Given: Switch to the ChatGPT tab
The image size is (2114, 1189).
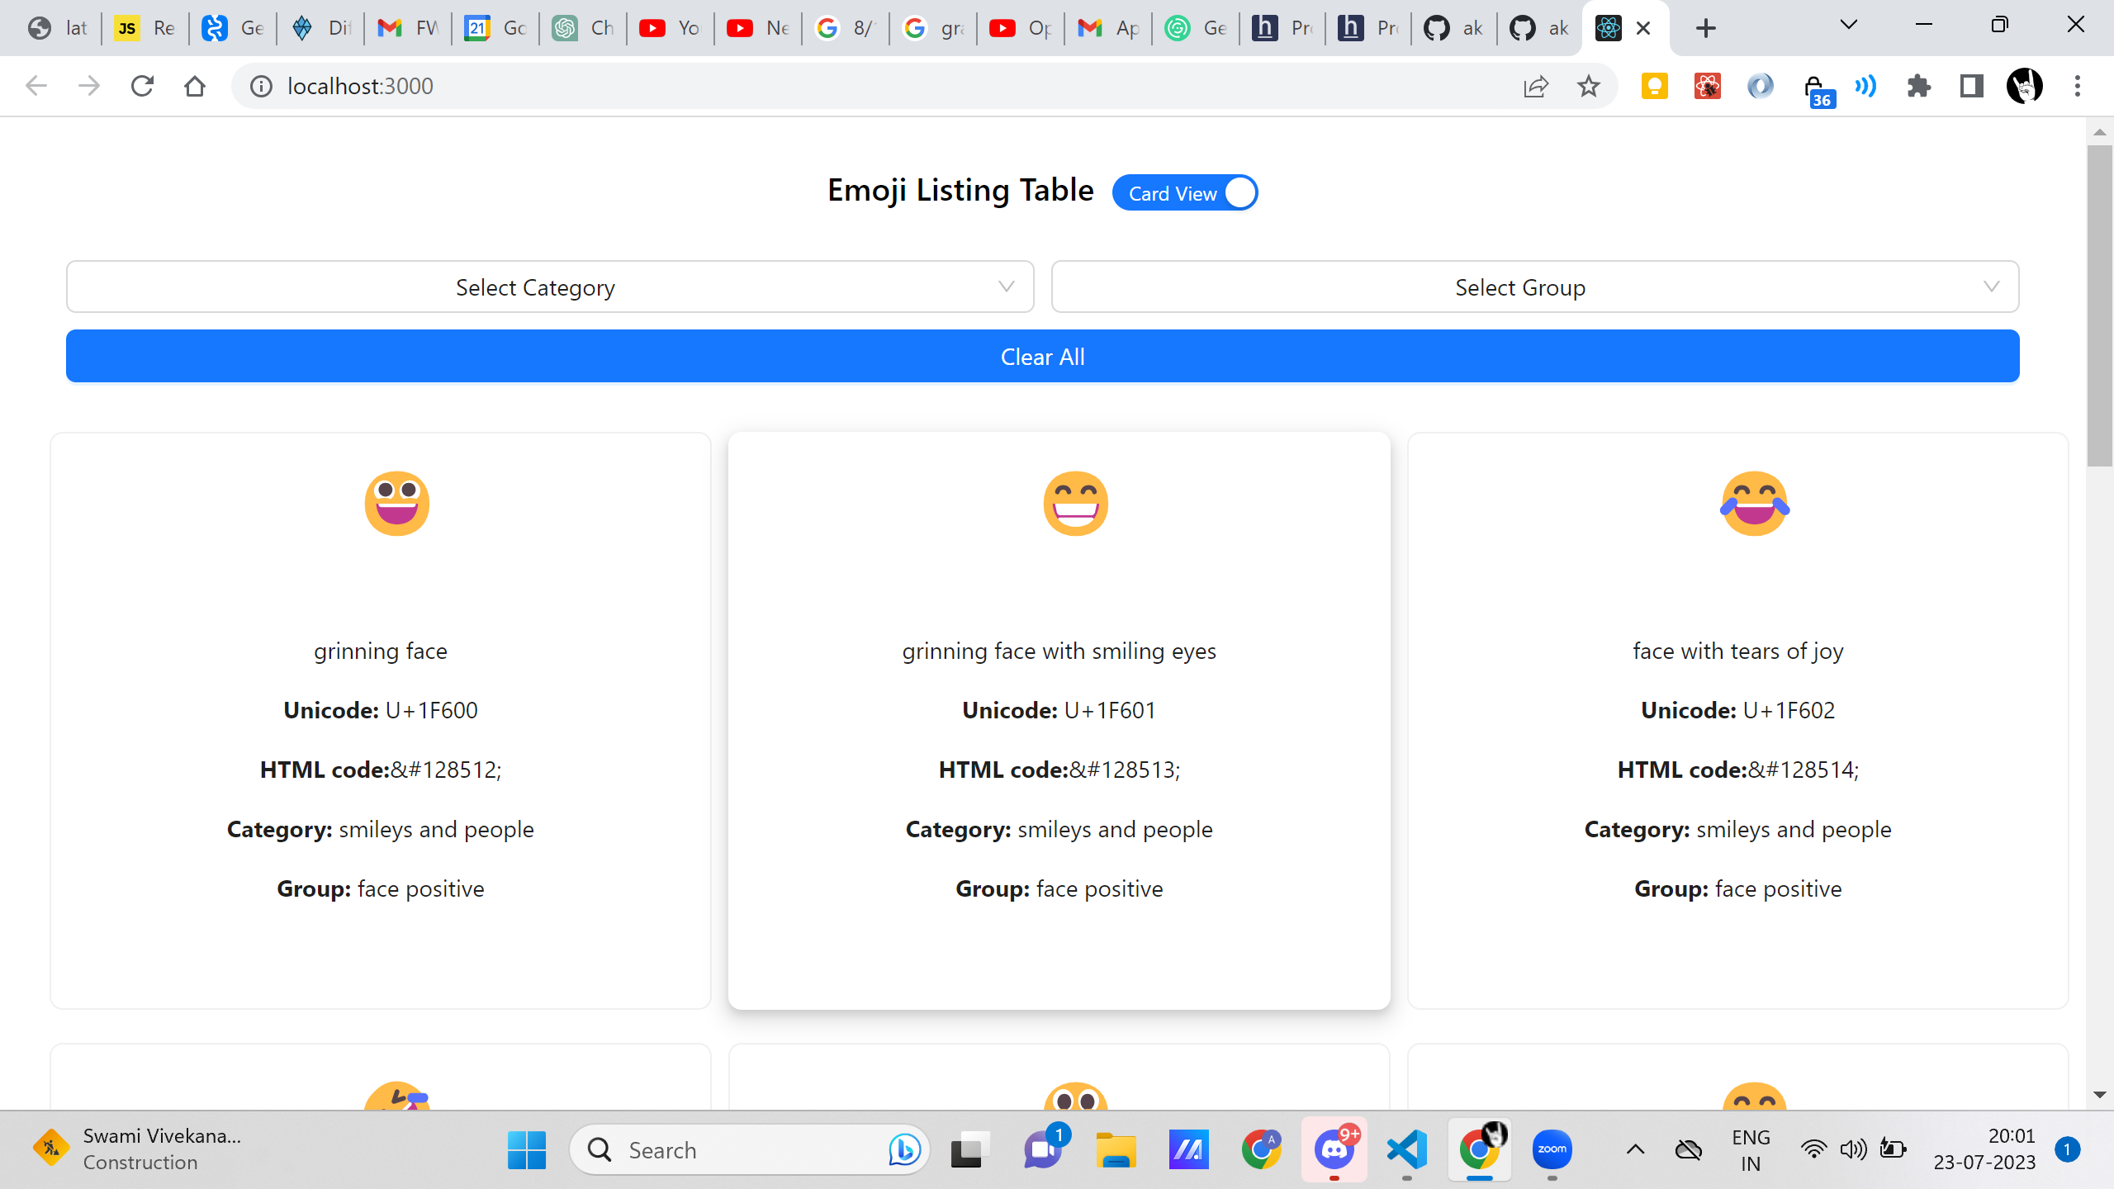Looking at the screenshot, I should tap(583, 28).
